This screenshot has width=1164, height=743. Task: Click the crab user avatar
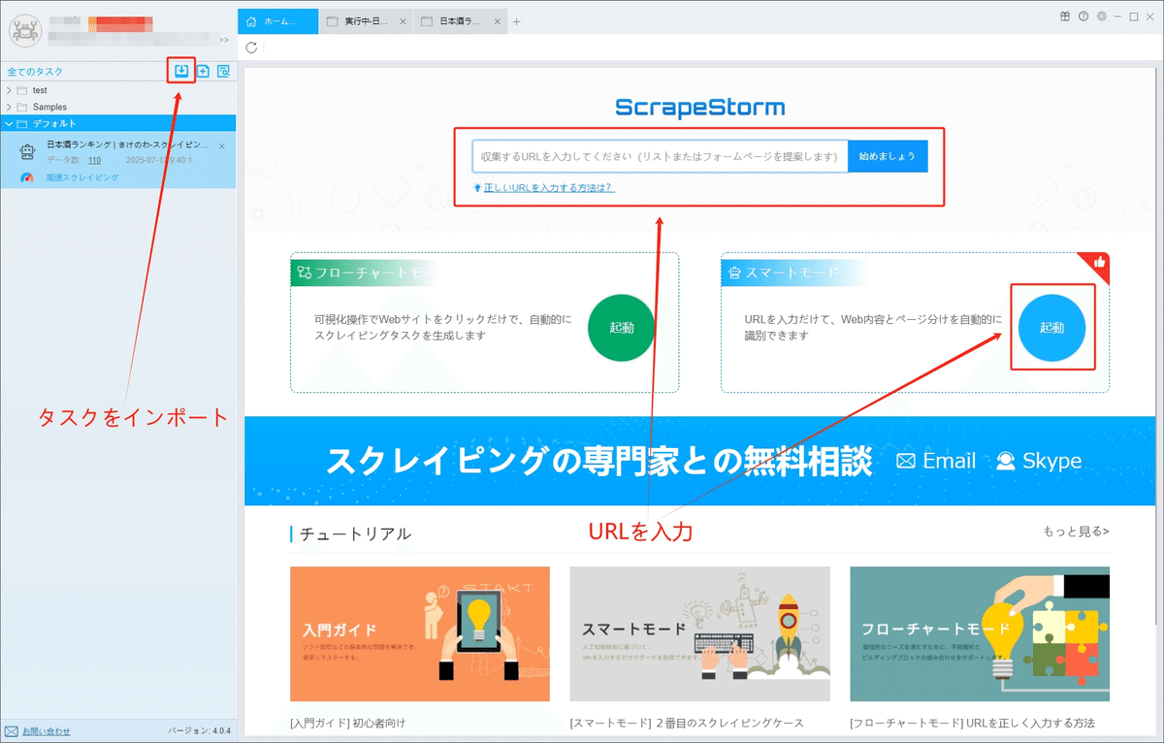pos(24,29)
